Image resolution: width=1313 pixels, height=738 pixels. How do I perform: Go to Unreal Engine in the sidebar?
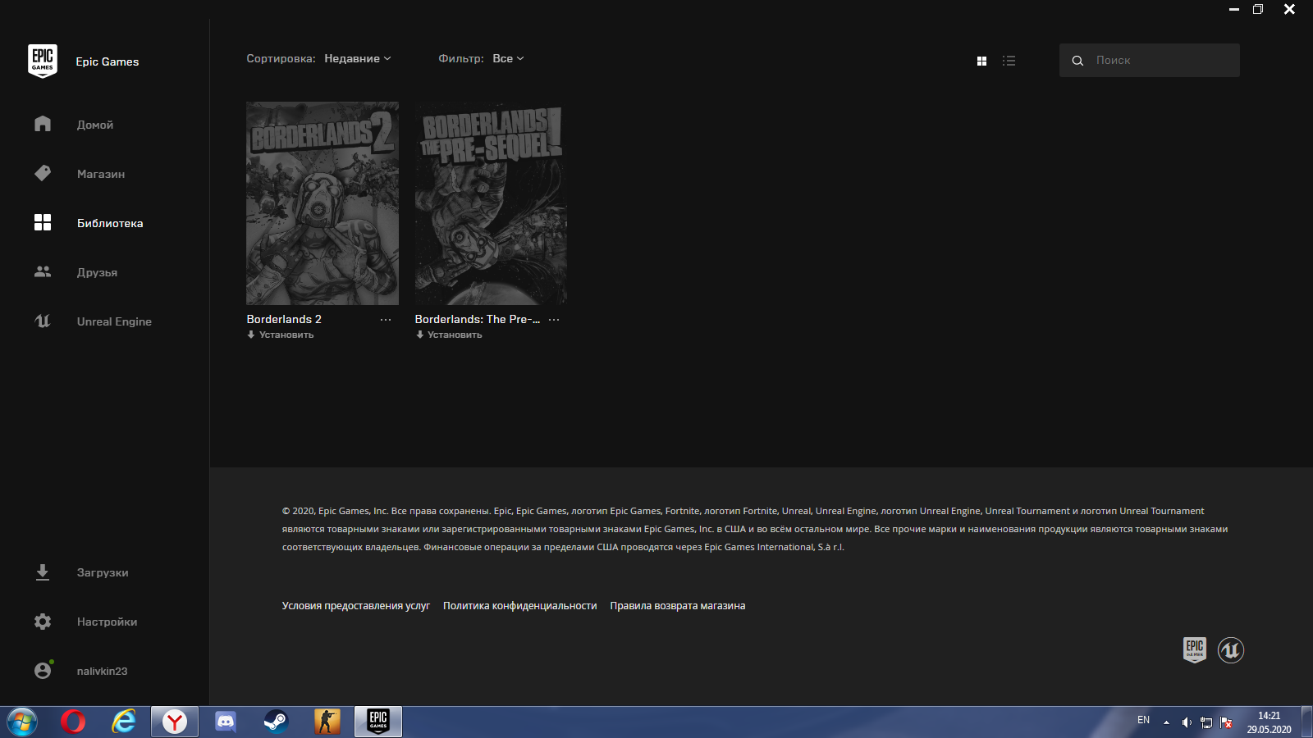coord(114,321)
